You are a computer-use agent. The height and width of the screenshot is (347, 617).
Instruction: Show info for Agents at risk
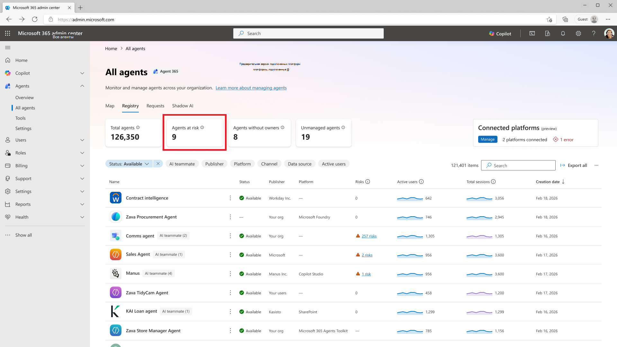pos(202,128)
